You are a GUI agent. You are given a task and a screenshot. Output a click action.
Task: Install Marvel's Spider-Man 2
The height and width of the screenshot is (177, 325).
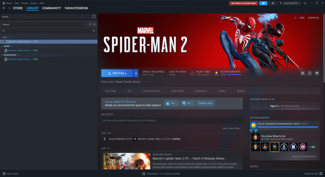click(x=117, y=73)
